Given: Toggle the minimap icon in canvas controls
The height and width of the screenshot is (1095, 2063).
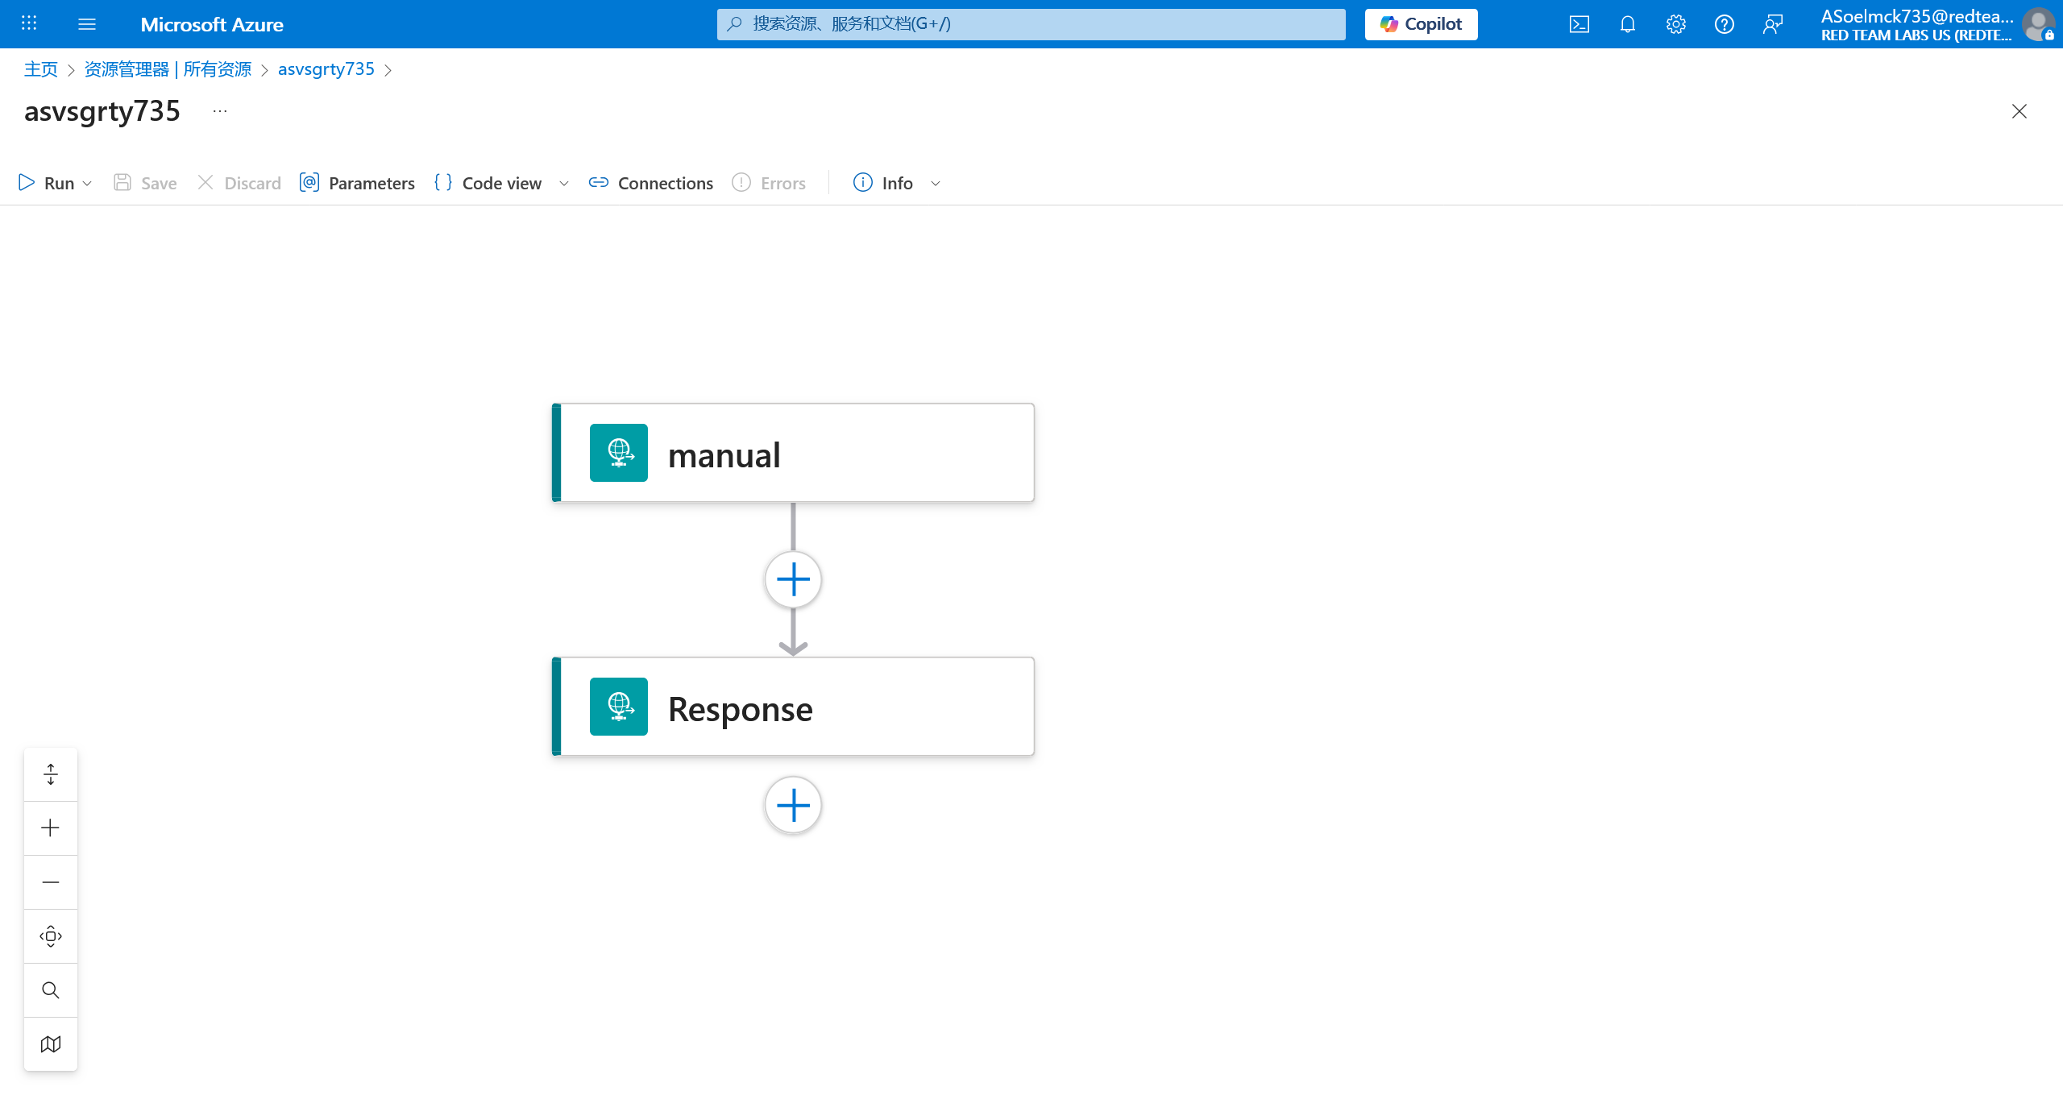Looking at the screenshot, I should [x=51, y=1044].
